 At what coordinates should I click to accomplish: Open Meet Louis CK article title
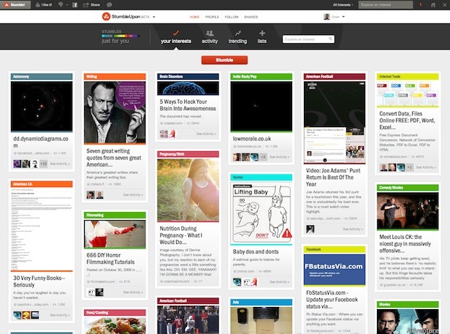(405, 244)
